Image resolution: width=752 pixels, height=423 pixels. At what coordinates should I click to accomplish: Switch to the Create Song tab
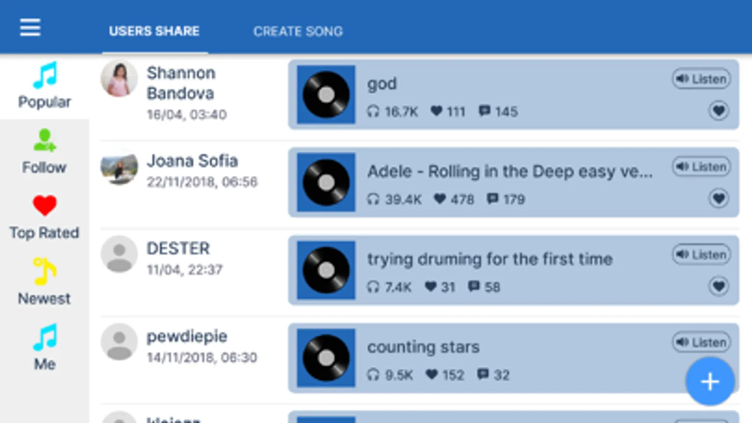pyautogui.click(x=298, y=31)
